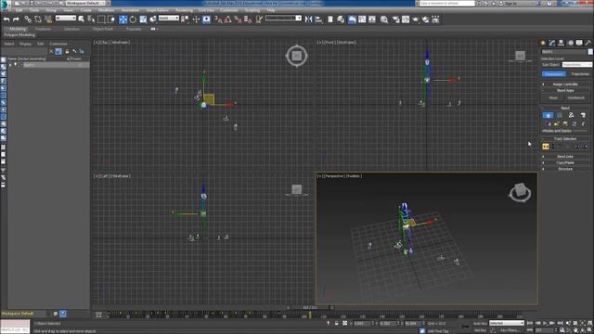Screen dimensions: 594x334
Task: Click the Mirror tool icon
Action: coord(309,19)
